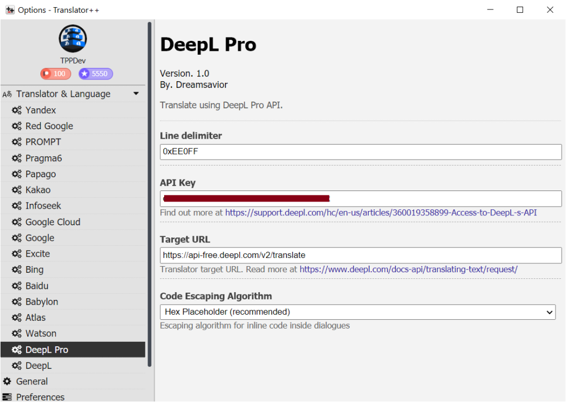Click the Kakao translator gear icon

point(15,190)
